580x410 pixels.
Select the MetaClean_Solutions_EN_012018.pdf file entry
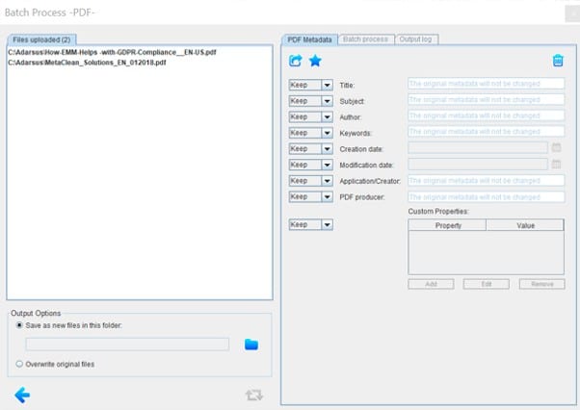(87, 62)
